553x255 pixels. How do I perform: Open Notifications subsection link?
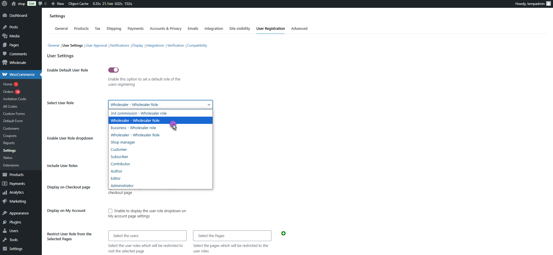click(x=120, y=45)
